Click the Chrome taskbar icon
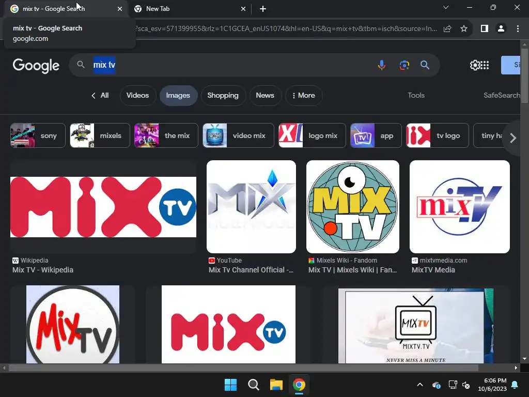This screenshot has width=529, height=397. click(x=299, y=385)
